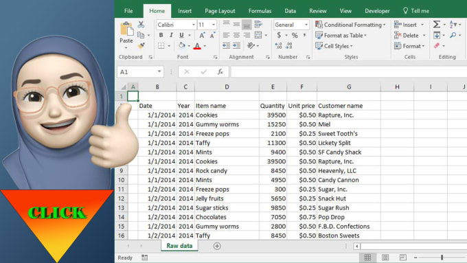The height and width of the screenshot is (263, 467).
Task: Click the Merge & Center icon
Action: coord(258,35)
